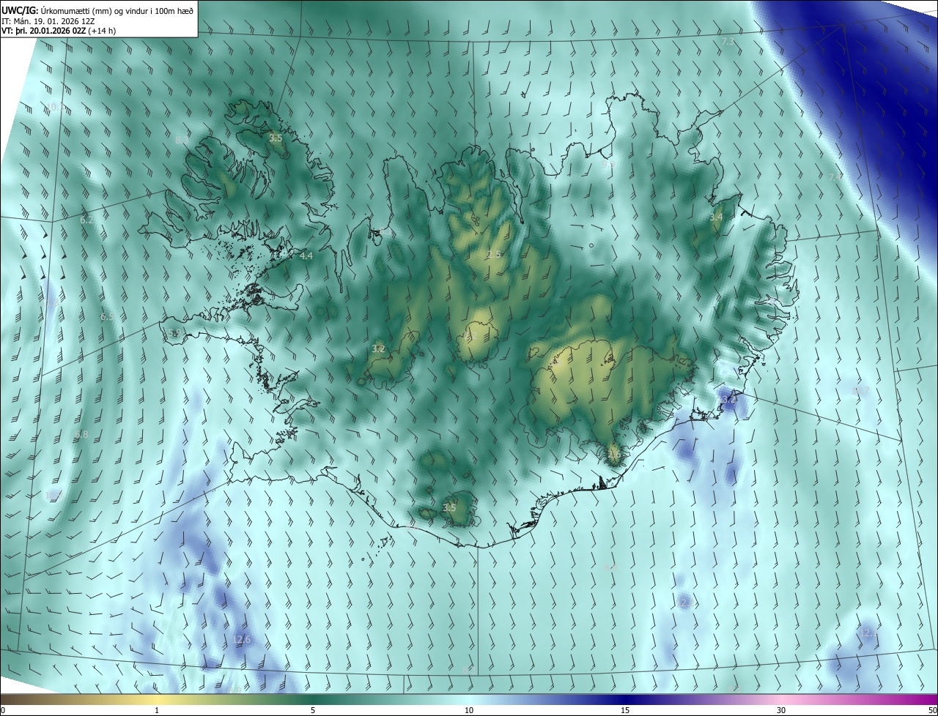Click the 0 tick on the color scale
938x716 pixels.
3,710
